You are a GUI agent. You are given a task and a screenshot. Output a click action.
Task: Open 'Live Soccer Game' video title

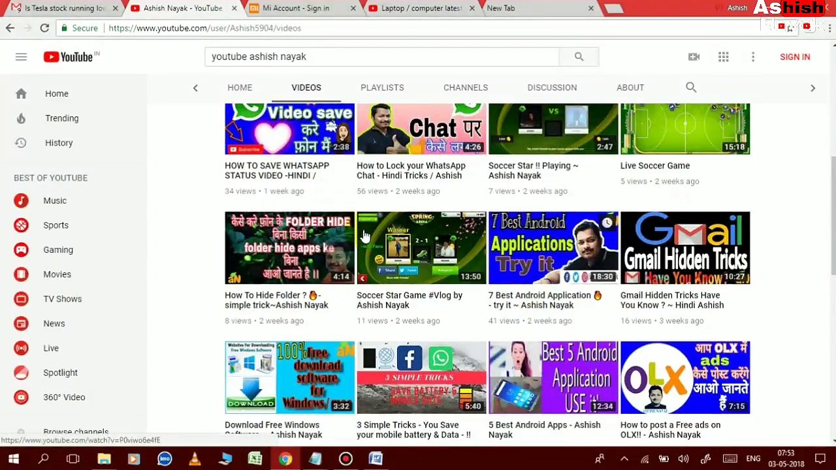point(655,166)
